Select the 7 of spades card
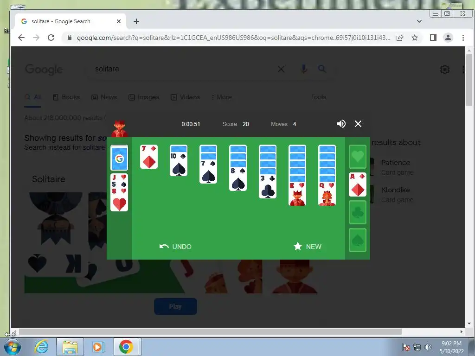 208,172
